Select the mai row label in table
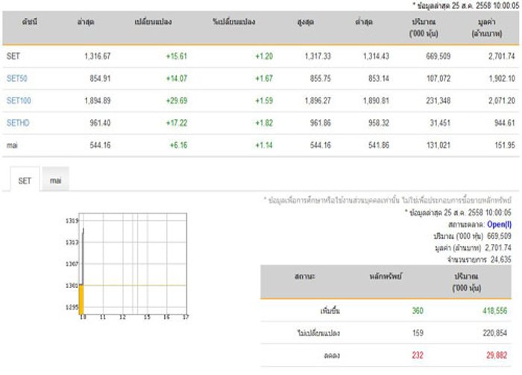 coord(12,145)
